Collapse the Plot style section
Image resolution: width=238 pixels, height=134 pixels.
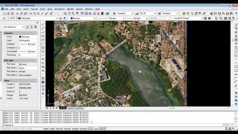point(35,60)
